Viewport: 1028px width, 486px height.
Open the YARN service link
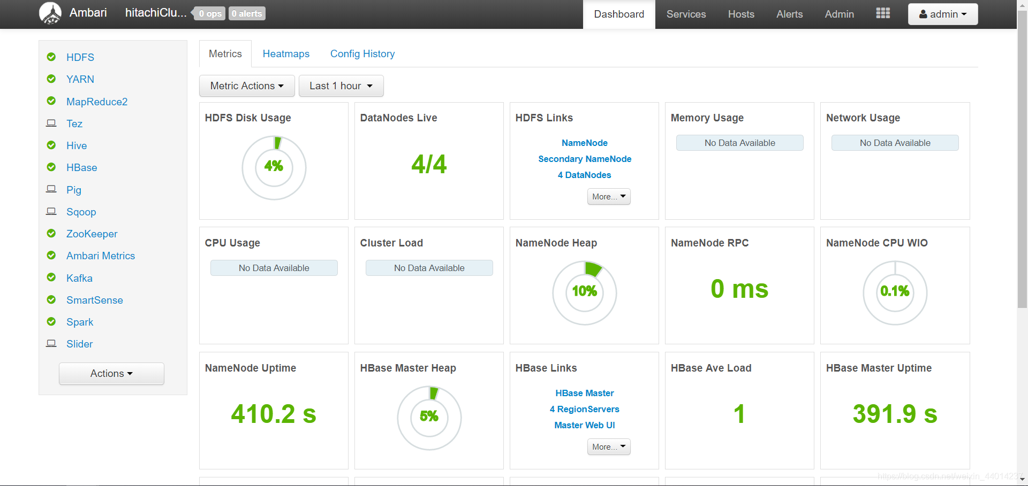point(80,79)
